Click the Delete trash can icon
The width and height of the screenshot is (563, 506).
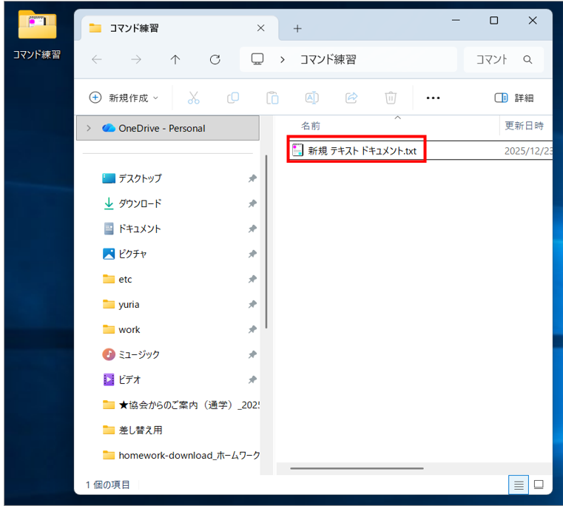click(x=391, y=98)
